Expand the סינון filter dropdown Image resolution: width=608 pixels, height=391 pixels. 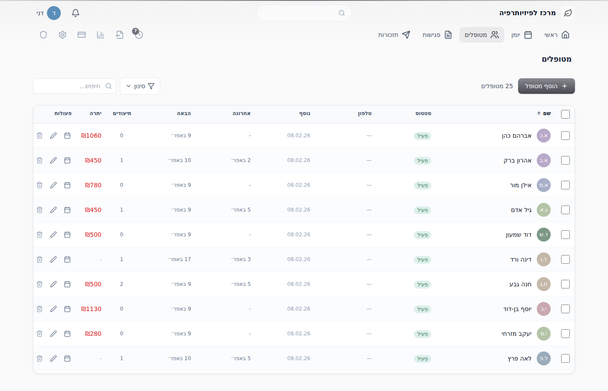(x=140, y=86)
